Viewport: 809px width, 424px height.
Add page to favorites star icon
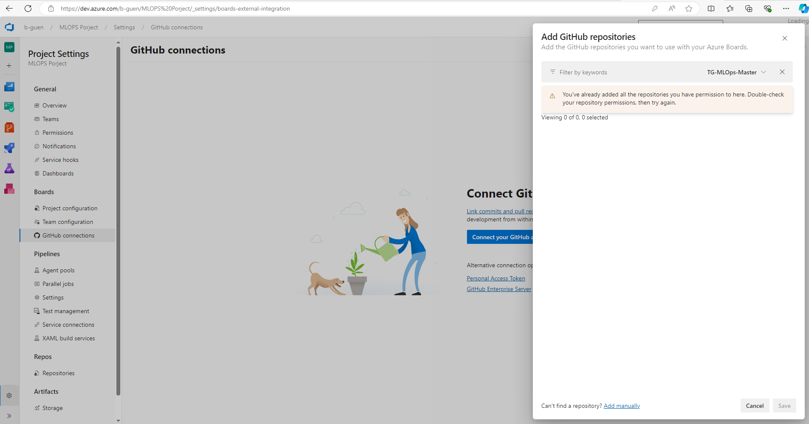coord(689,8)
